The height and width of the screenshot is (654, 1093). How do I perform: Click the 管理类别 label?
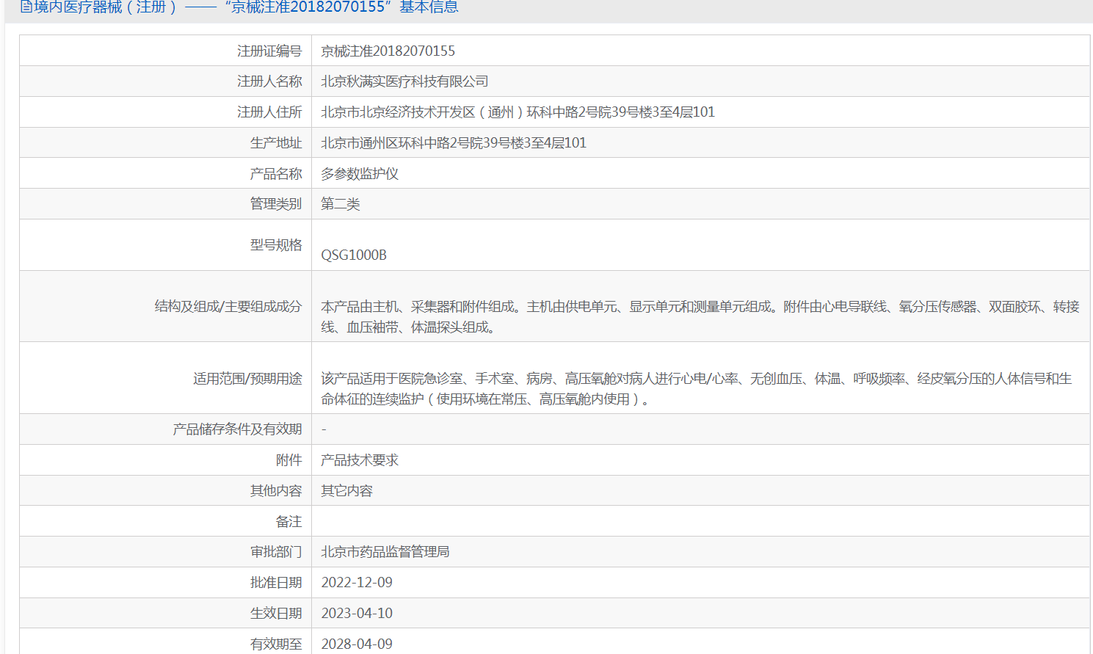coord(276,204)
